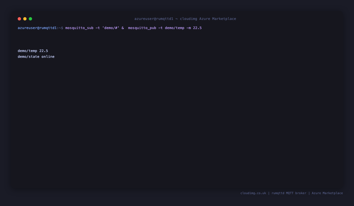The image size is (354, 206).
Task: Click the footer text 'rumqttd MQTT broker'
Action: tap(289, 193)
